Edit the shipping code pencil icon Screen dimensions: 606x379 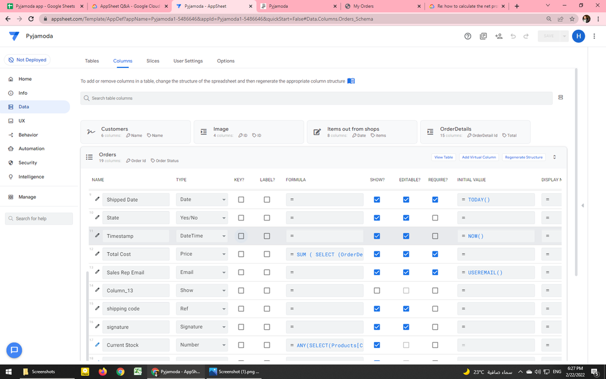(97, 308)
